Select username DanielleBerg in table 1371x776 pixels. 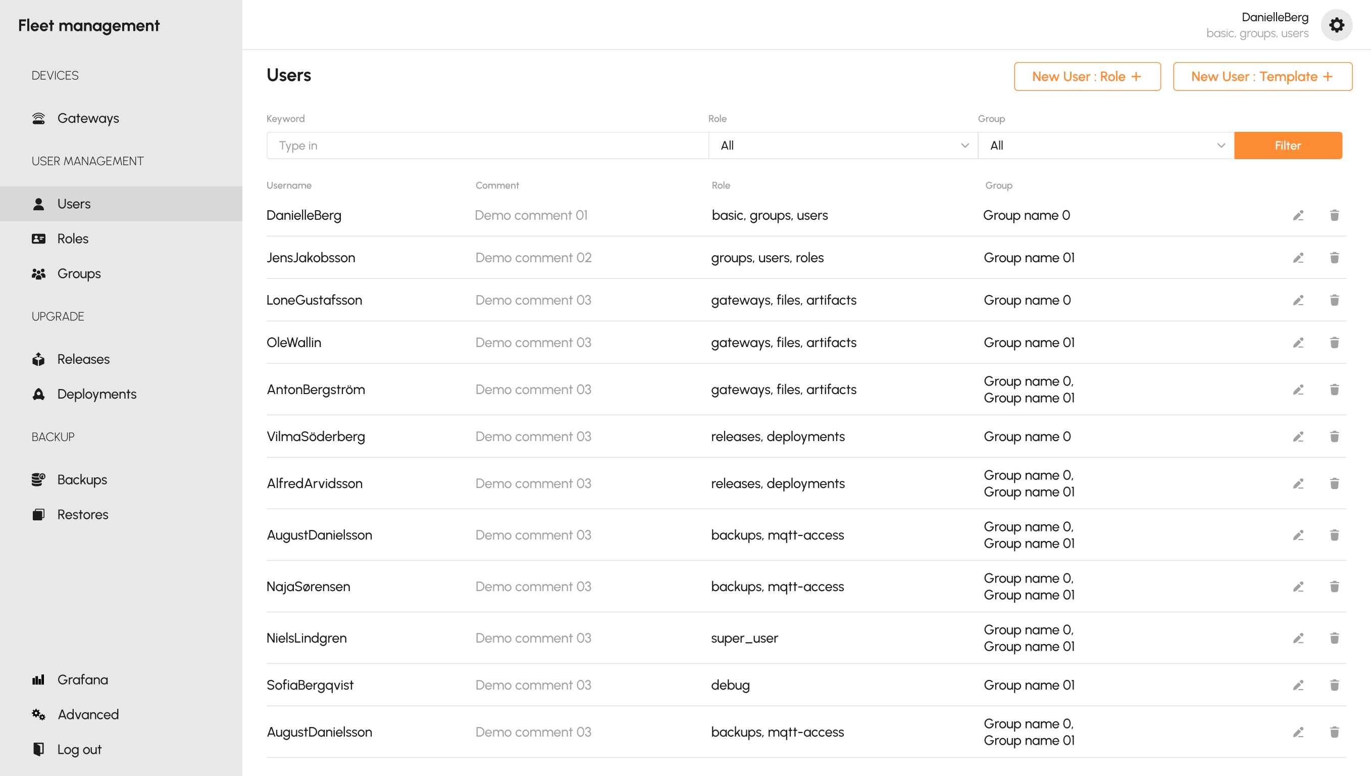click(304, 215)
